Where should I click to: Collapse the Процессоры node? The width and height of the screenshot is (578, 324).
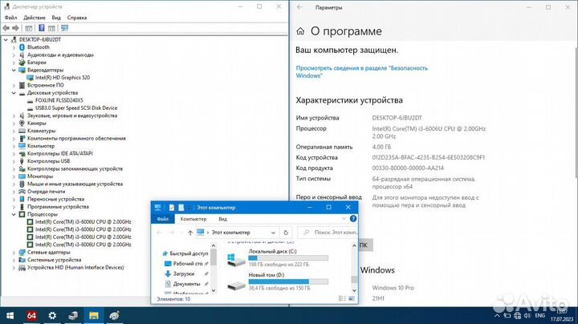coord(14,214)
